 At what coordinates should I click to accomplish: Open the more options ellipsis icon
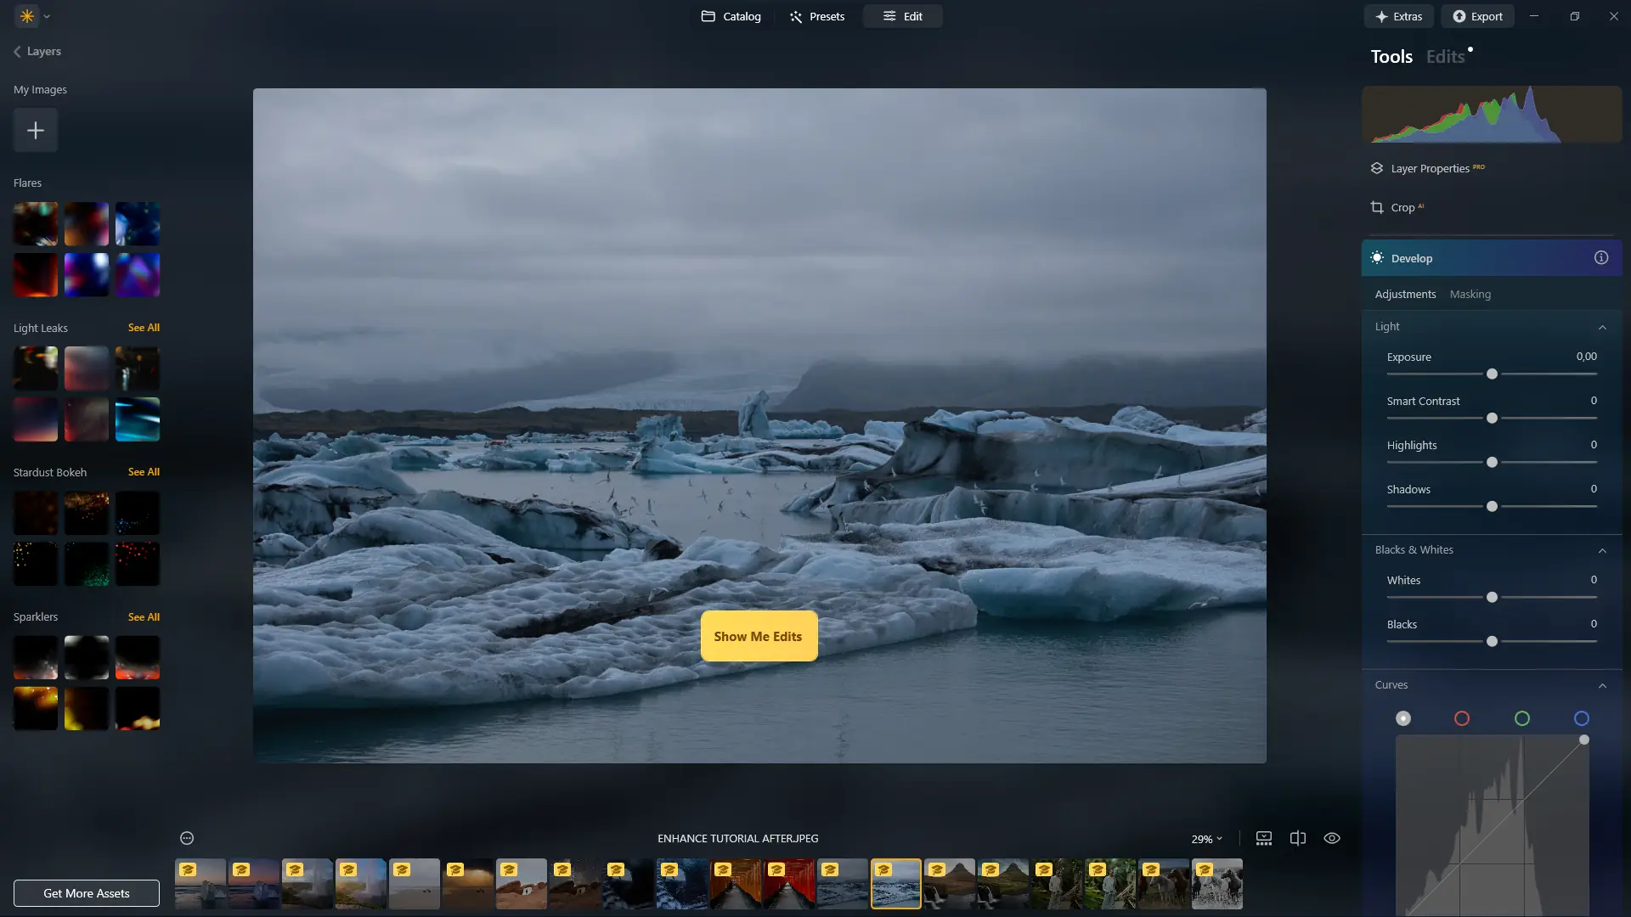click(x=187, y=839)
